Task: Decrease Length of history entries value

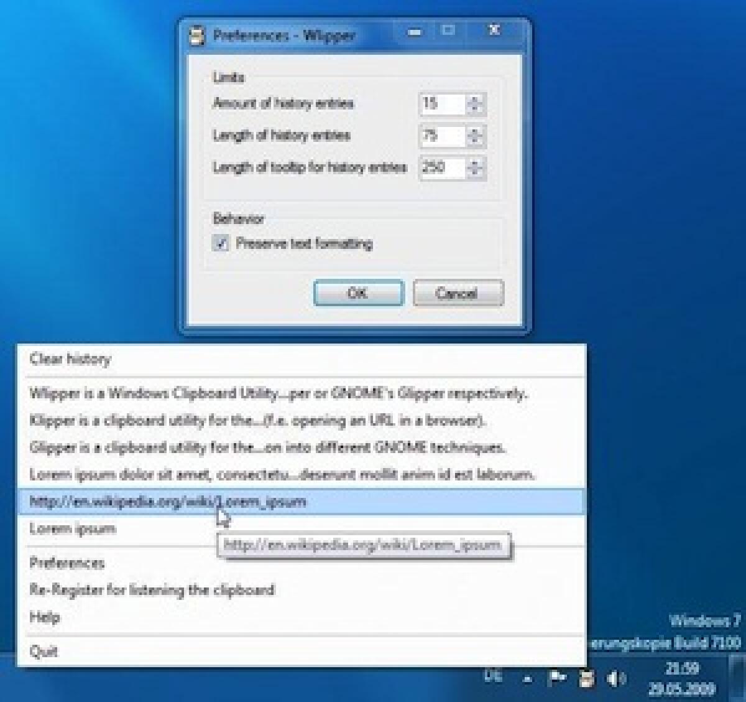Action: tap(475, 141)
